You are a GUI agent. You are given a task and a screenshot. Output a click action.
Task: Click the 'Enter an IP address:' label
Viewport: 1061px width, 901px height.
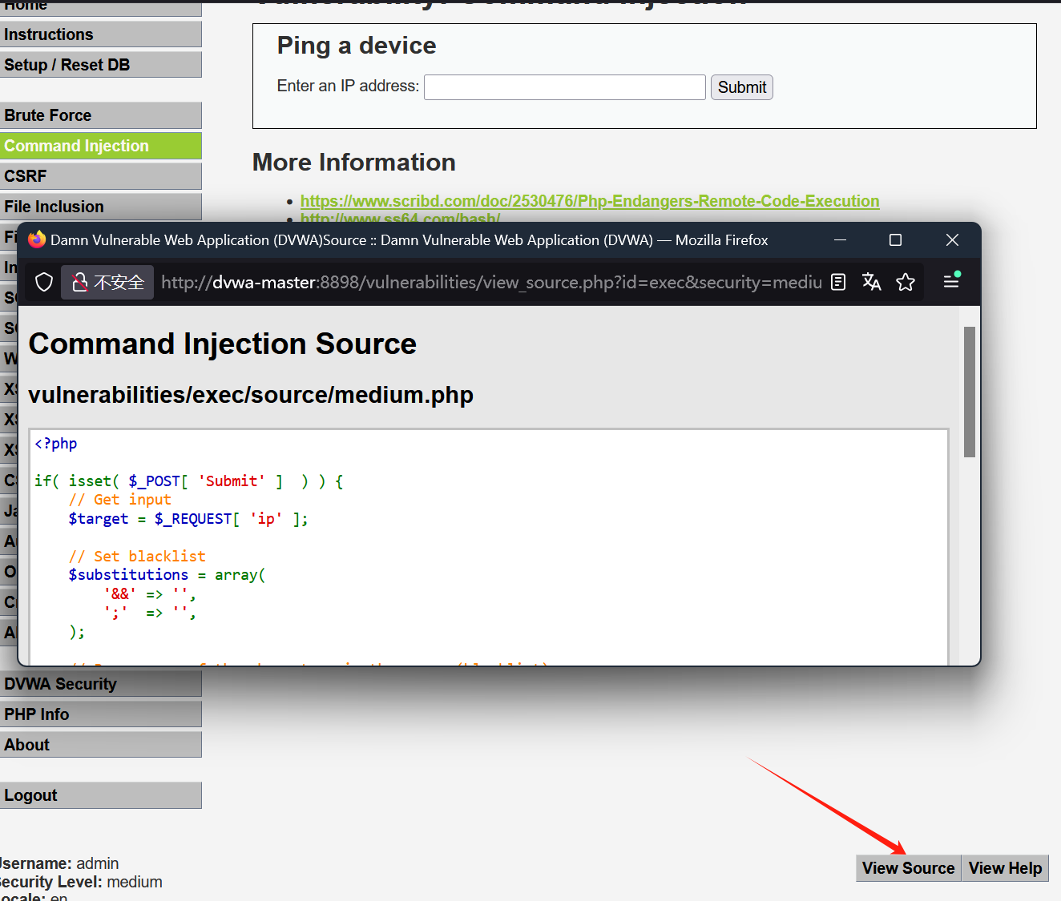[348, 86]
